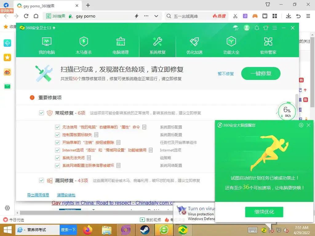Screen dimensions: 315x236
Task: Click the 一键修复 button
Action: pos(261,73)
